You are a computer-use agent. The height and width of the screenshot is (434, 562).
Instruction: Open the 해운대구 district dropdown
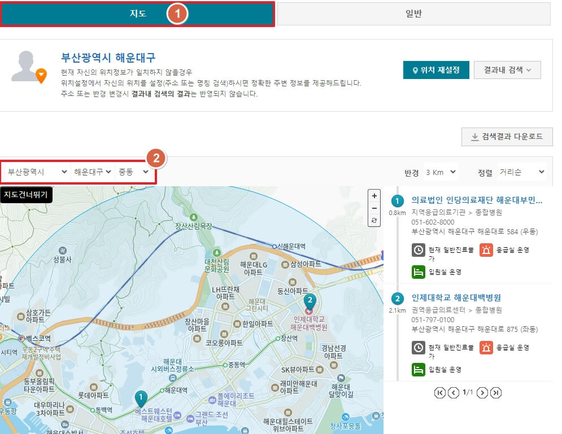point(93,172)
